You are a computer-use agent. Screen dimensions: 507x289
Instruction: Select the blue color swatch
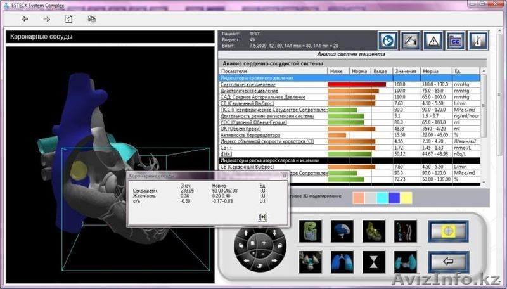pyautogui.click(x=394, y=198)
